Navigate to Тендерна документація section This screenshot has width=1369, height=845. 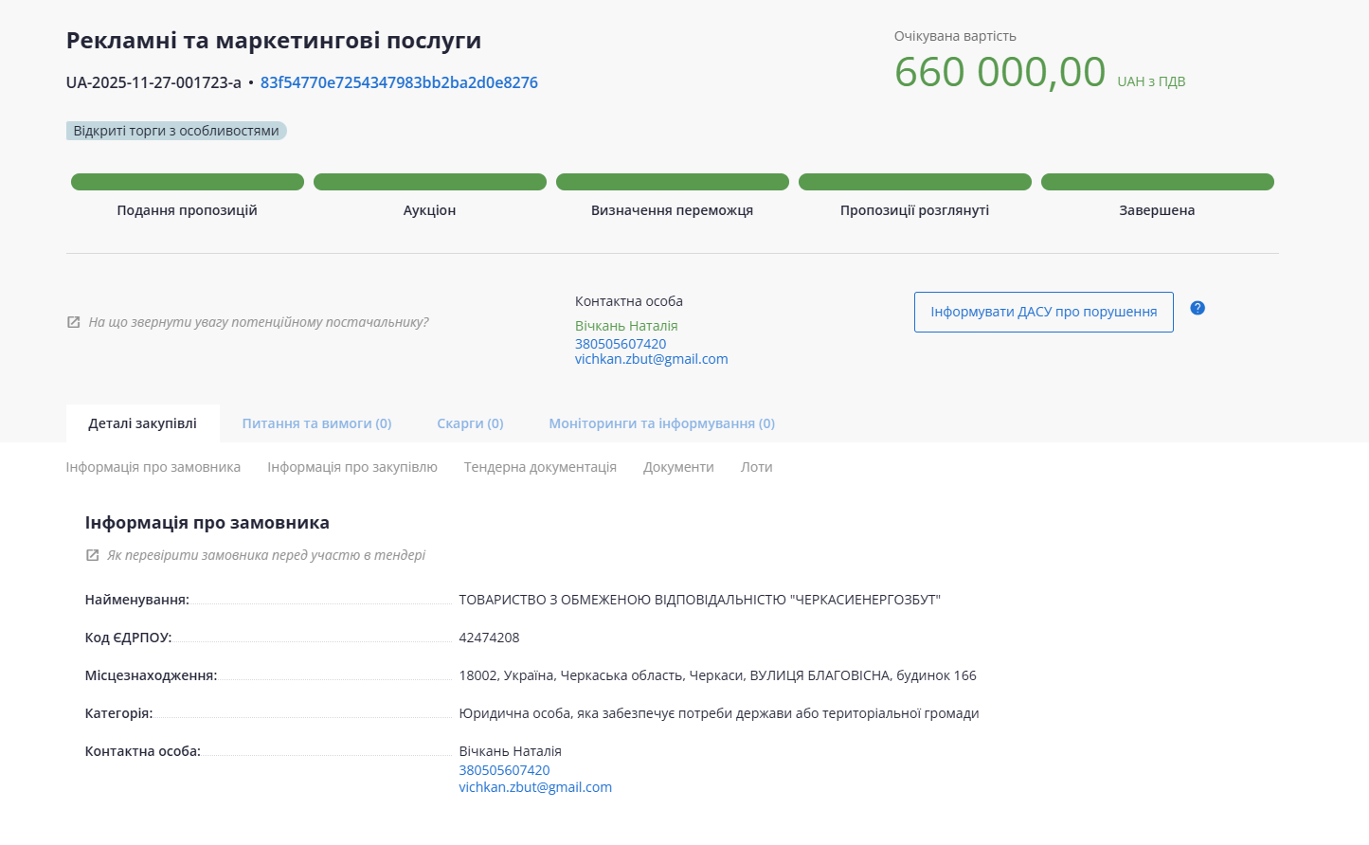tap(540, 467)
